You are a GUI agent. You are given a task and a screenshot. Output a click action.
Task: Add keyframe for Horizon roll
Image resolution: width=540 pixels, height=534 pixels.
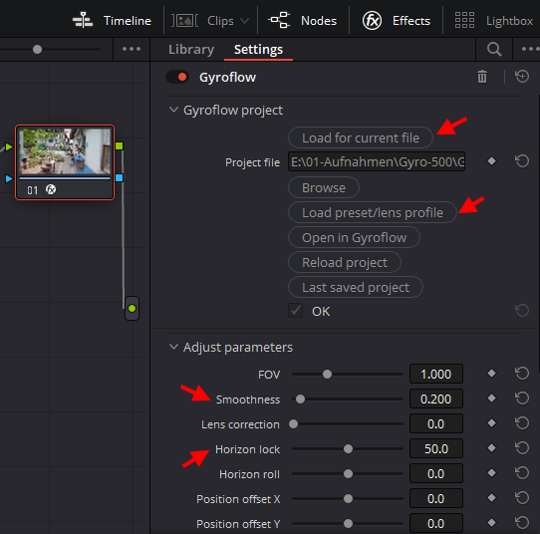click(492, 472)
